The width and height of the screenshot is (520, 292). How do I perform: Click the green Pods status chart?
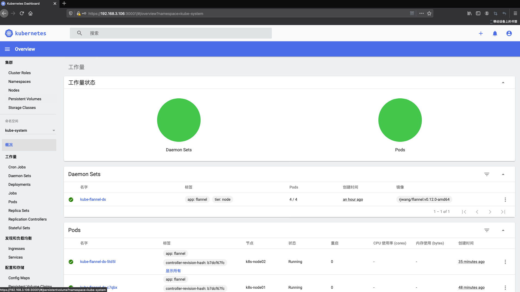coord(400,120)
